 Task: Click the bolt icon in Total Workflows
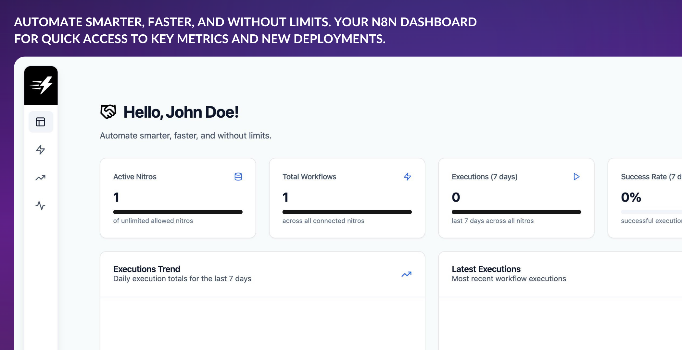[x=407, y=177]
